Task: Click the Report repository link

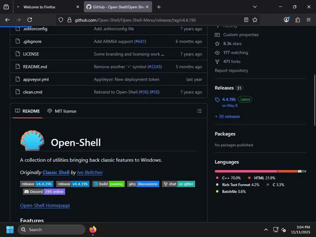Action: pyautogui.click(x=231, y=71)
